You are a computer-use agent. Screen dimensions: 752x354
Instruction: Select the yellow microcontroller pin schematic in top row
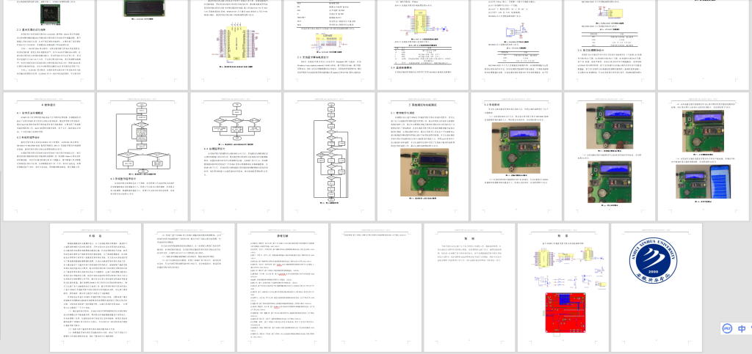pyautogui.click(x=236, y=44)
